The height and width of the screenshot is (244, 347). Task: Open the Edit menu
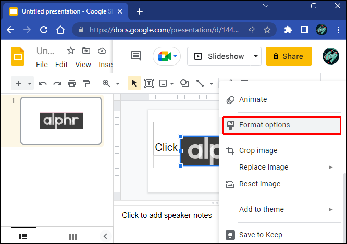click(x=61, y=65)
